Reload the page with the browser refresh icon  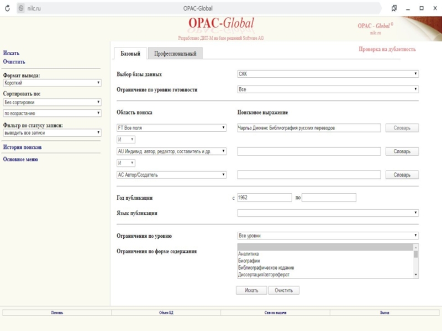click(7, 8)
